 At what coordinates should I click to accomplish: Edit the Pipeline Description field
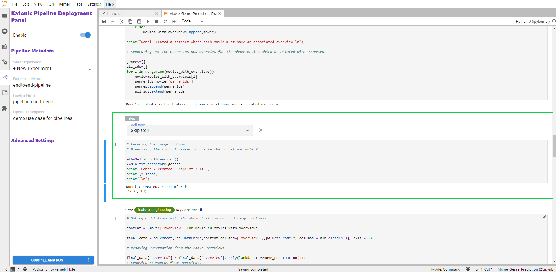tap(53, 118)
